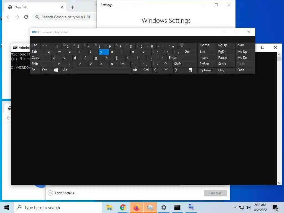Image resolution: width=284 pixels, height=213 pixels.
Task: Open Task Manager from the taskbar
Action: tap(150, 207)
